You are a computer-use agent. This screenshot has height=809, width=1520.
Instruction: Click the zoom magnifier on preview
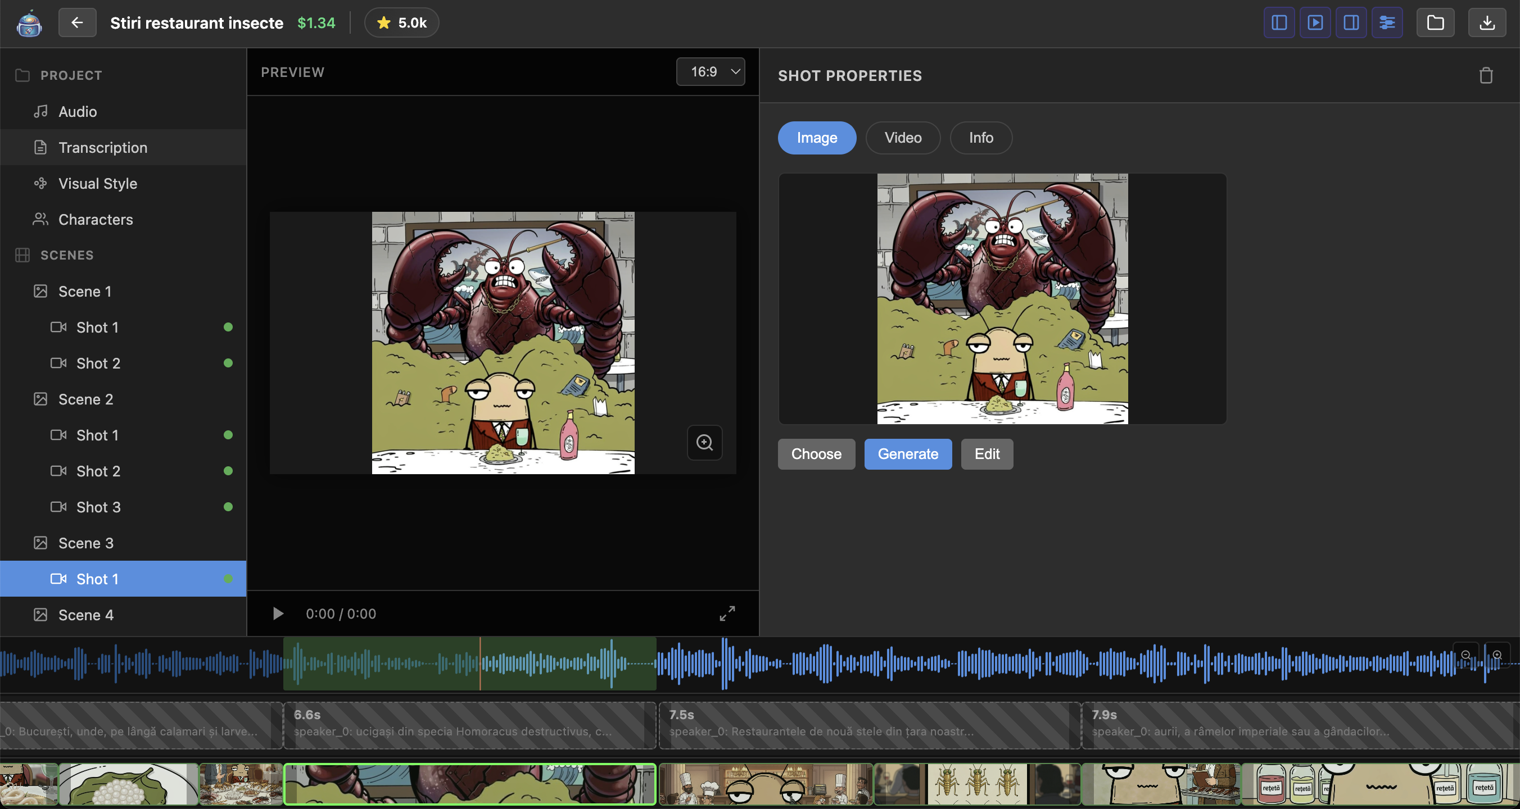[704, 442]
